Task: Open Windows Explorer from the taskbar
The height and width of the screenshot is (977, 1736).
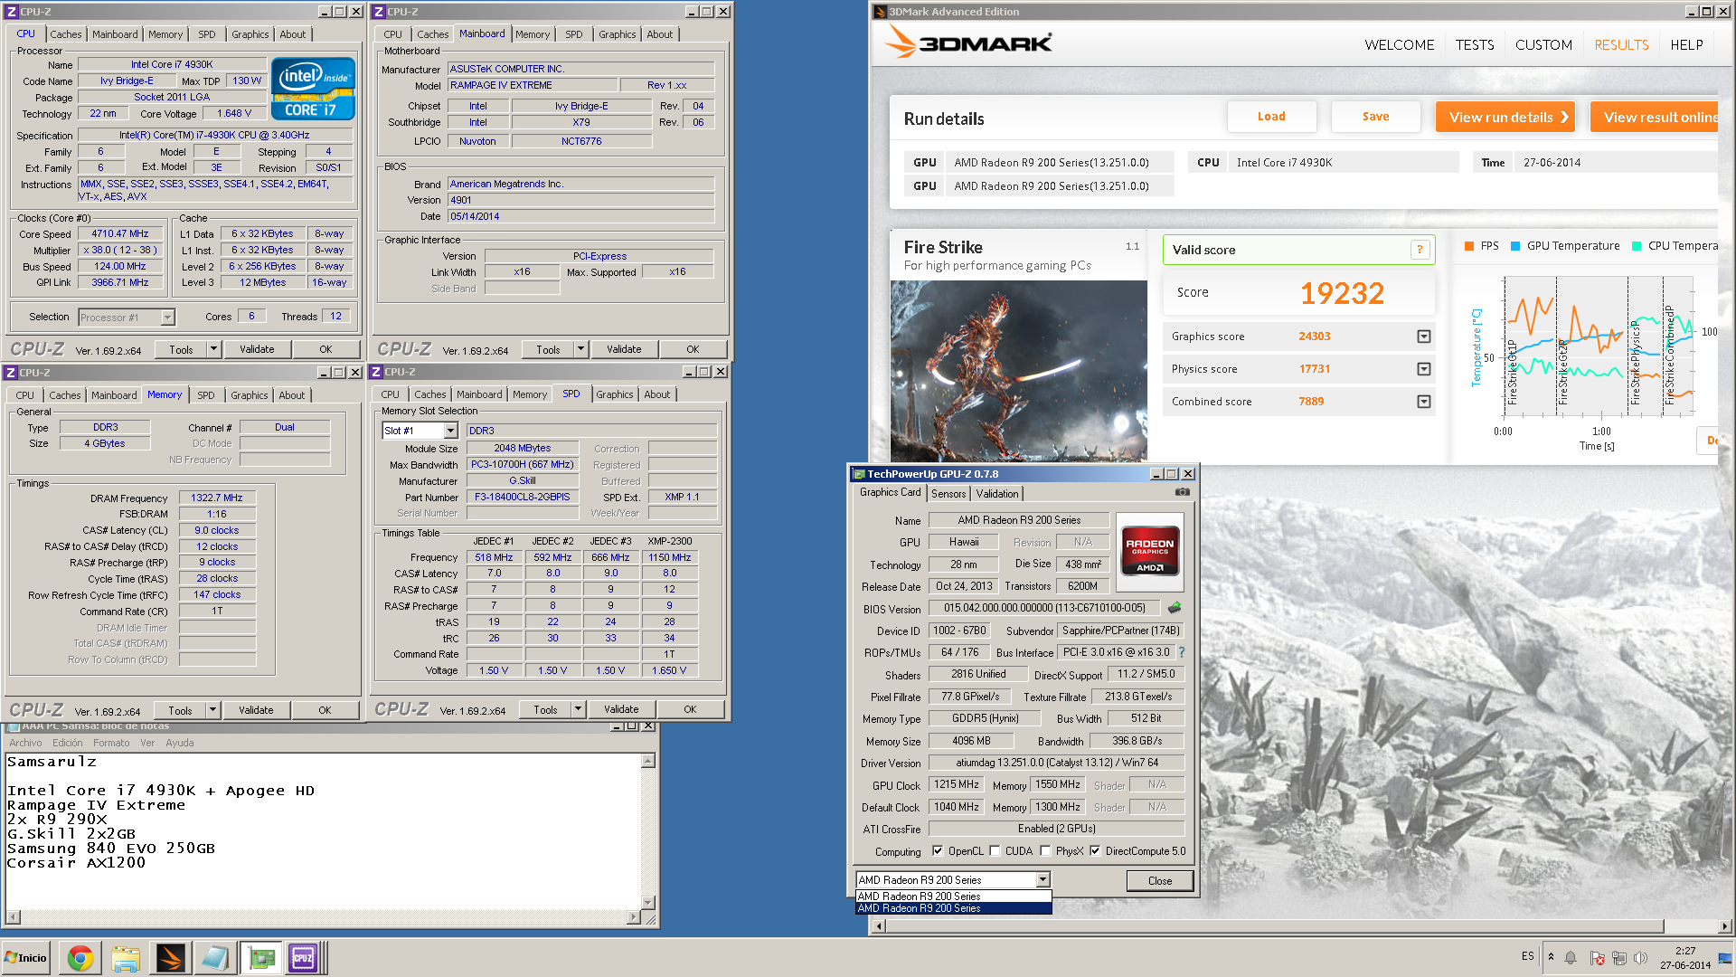Action: tap(126, 958)
